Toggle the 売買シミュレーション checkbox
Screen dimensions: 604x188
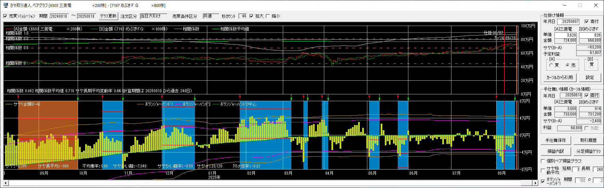coord(5,16)
